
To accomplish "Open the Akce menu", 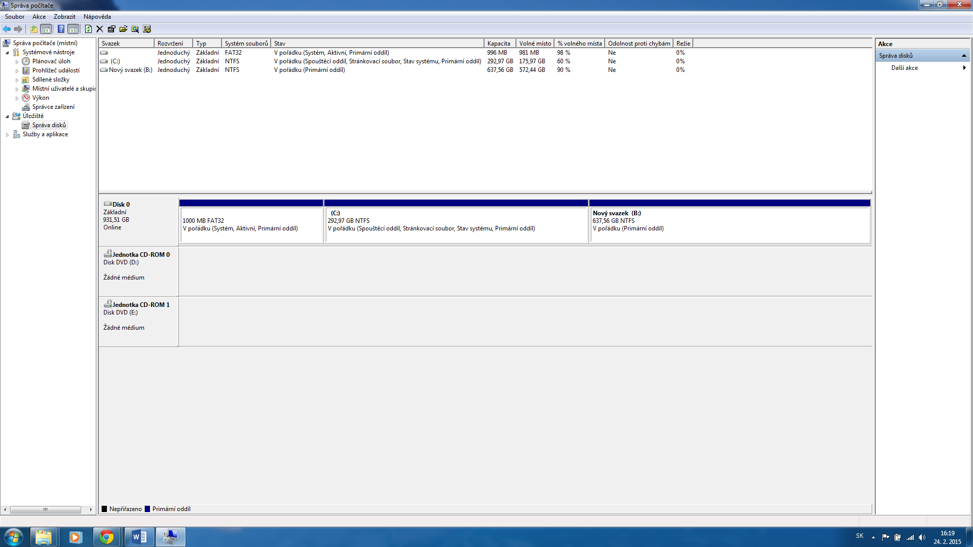I will click(x=39, y=17).
